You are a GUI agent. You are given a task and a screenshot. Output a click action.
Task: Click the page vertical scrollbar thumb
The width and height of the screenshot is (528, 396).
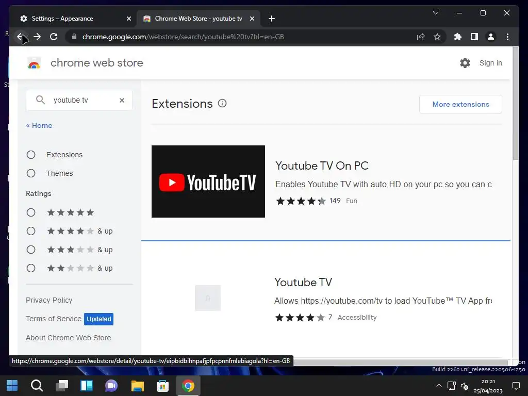[515, 103]
